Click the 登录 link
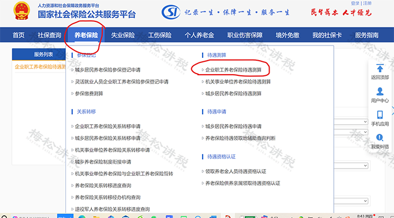Image resolution: width=394 pixels, height=218 pixels. (x=355, y=3)
